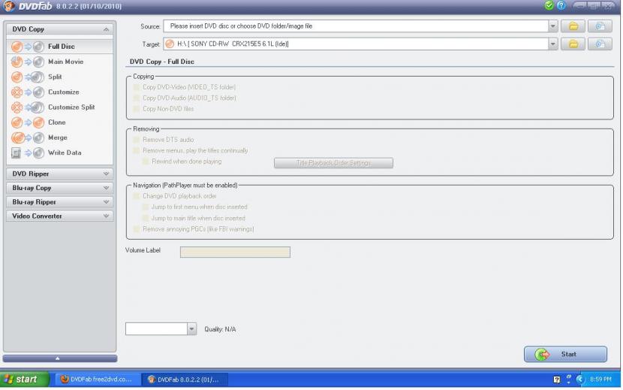The image size is (623, 390).
Task: Toggle Rewind when done playing checkbox
Action: pyautogui.click(x=146, y=162)
